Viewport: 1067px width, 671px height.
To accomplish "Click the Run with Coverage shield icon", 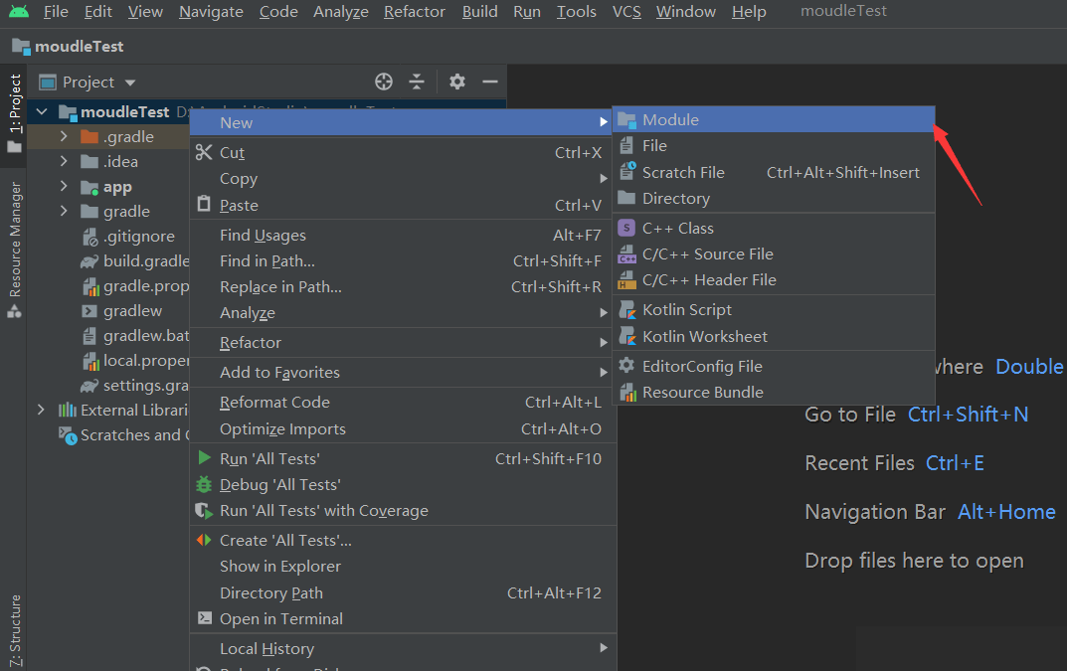I will pos(204,510).
